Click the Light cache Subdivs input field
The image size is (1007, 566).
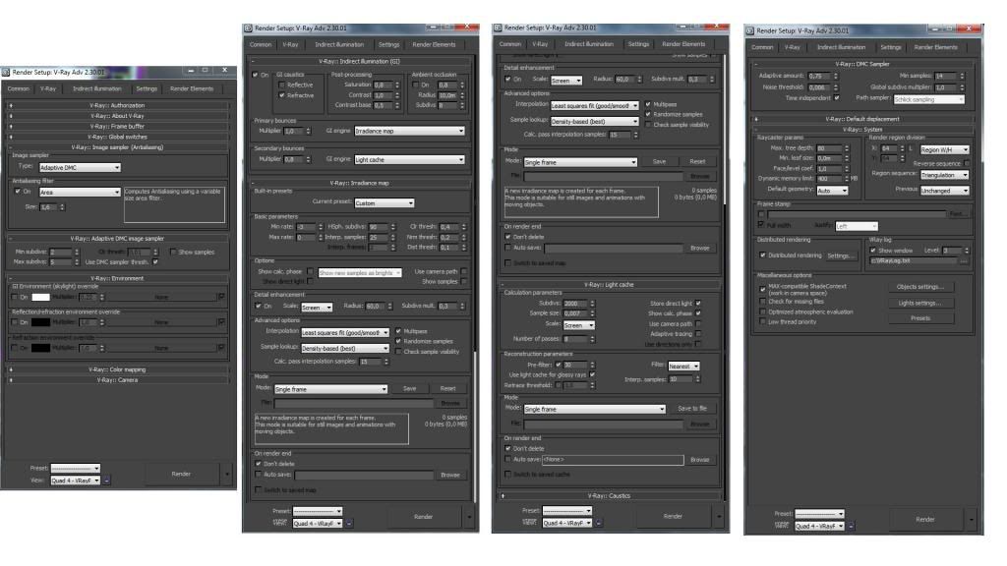pos(575,303)
